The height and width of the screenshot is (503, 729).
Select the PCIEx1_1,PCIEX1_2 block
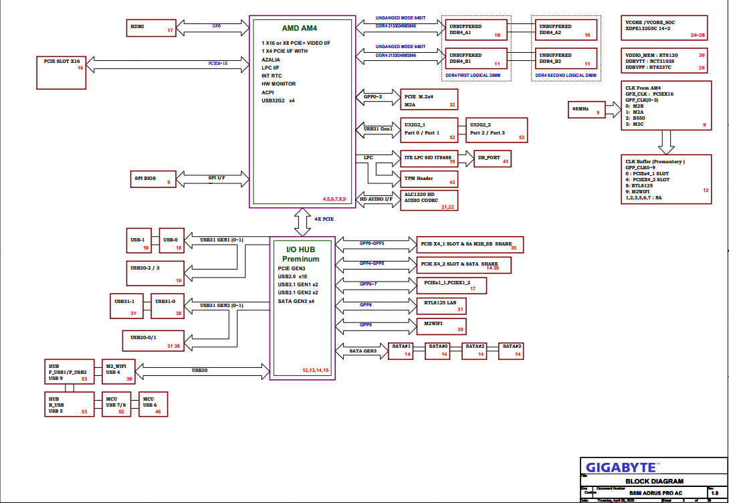coord(451,286)
